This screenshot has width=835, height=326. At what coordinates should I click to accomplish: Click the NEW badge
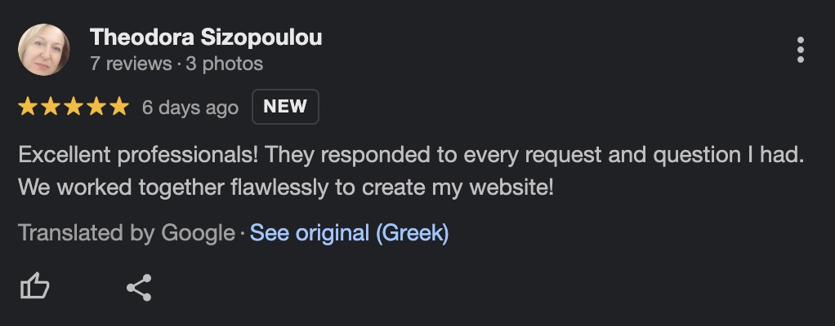click(x=285, y=106)
